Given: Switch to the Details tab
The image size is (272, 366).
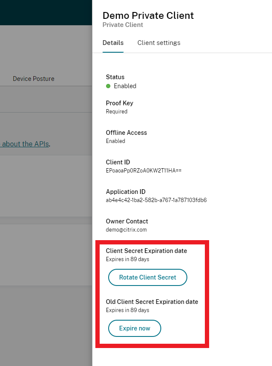Looking at the screenshot, I should click(113, 43).
